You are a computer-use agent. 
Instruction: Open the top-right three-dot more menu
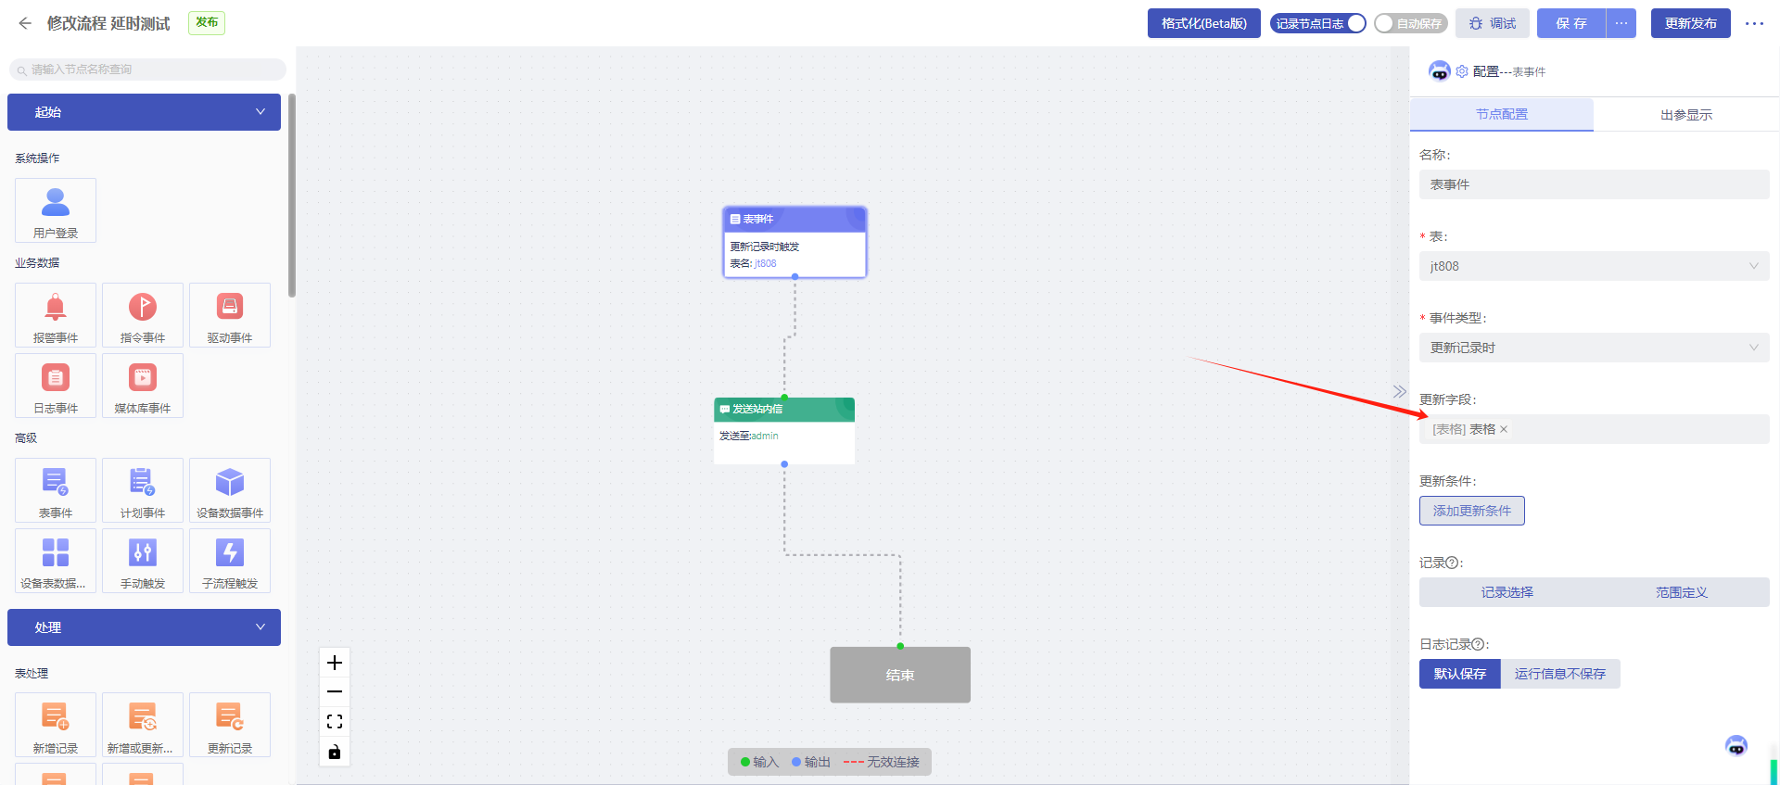[1754, 23]
